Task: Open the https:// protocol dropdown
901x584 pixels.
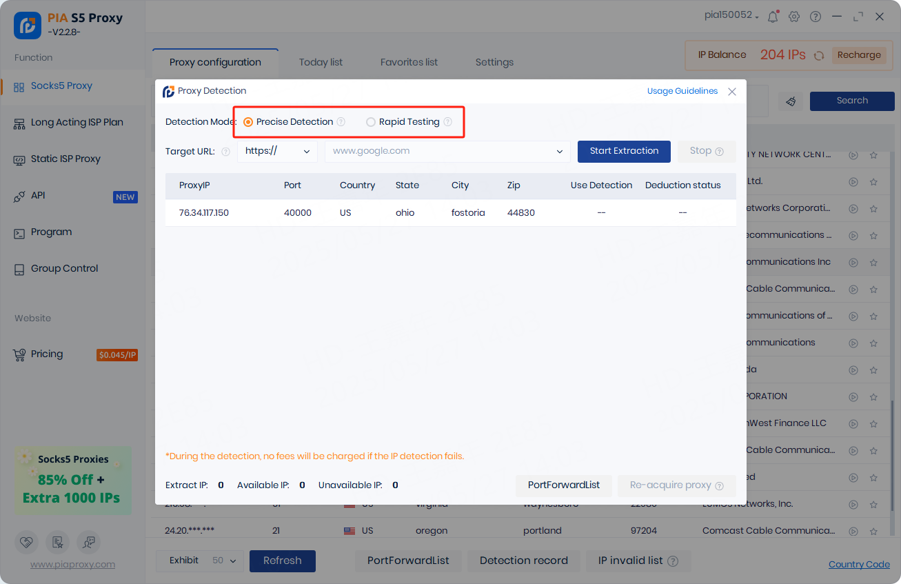Action: point(277,151)
